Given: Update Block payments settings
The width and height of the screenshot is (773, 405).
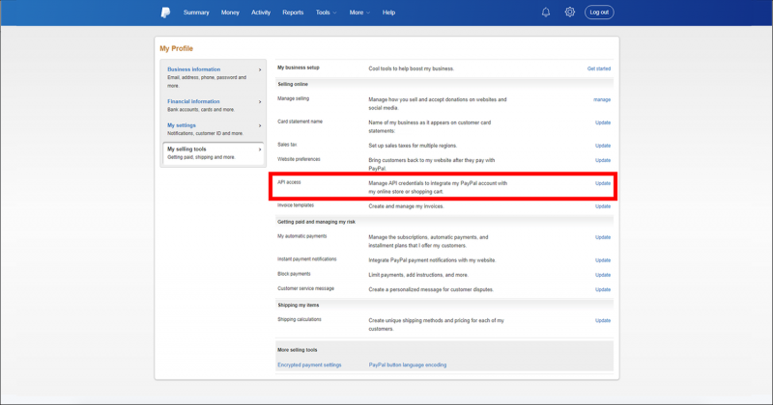Looking at the screenshot, I should point(602,275).
